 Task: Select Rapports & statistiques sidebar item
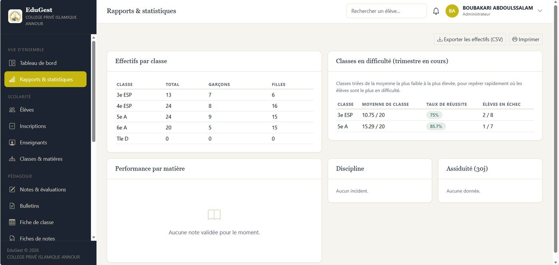coord(45,79)
